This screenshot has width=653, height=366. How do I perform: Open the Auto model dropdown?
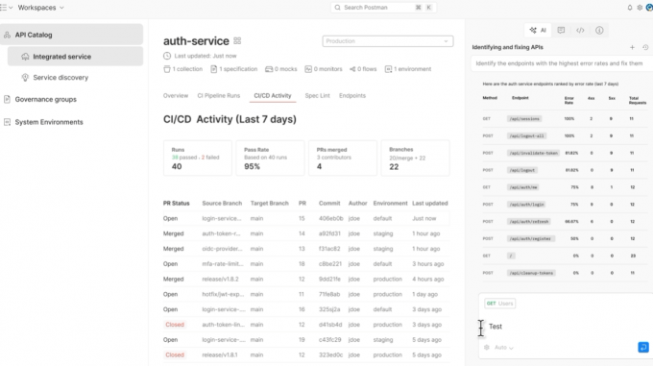[504, 347]
